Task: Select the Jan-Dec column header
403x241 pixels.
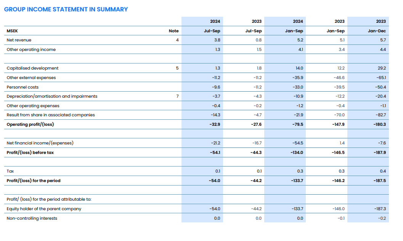Action: tap(377, 31)
